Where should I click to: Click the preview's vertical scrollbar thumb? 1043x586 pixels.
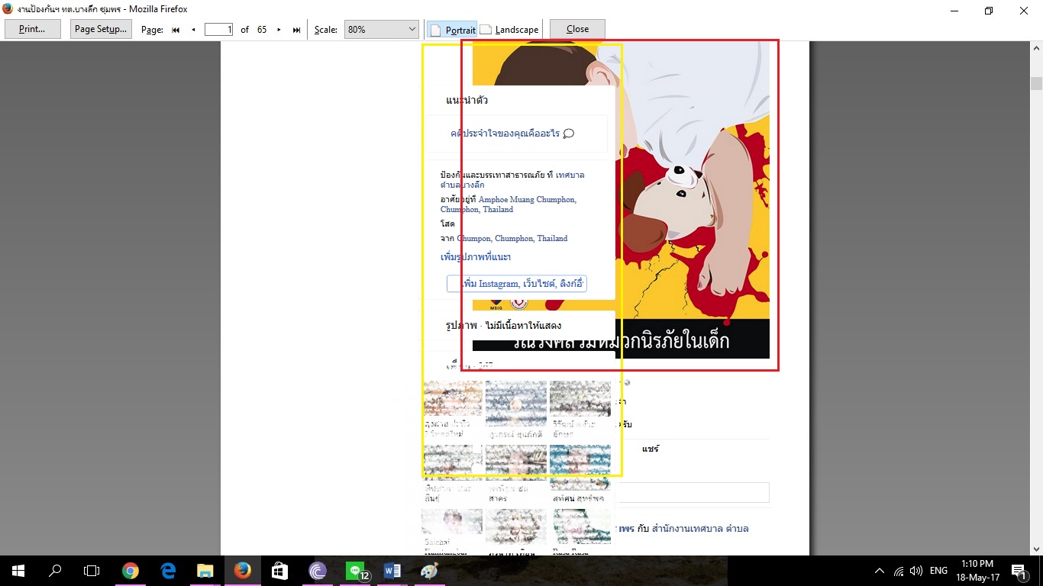point(1036,84)
